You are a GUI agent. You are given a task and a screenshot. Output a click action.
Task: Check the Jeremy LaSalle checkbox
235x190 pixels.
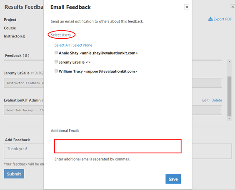coord(56,62)
